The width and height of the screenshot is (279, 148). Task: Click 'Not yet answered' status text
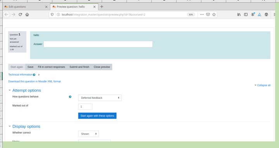[14, 40]
